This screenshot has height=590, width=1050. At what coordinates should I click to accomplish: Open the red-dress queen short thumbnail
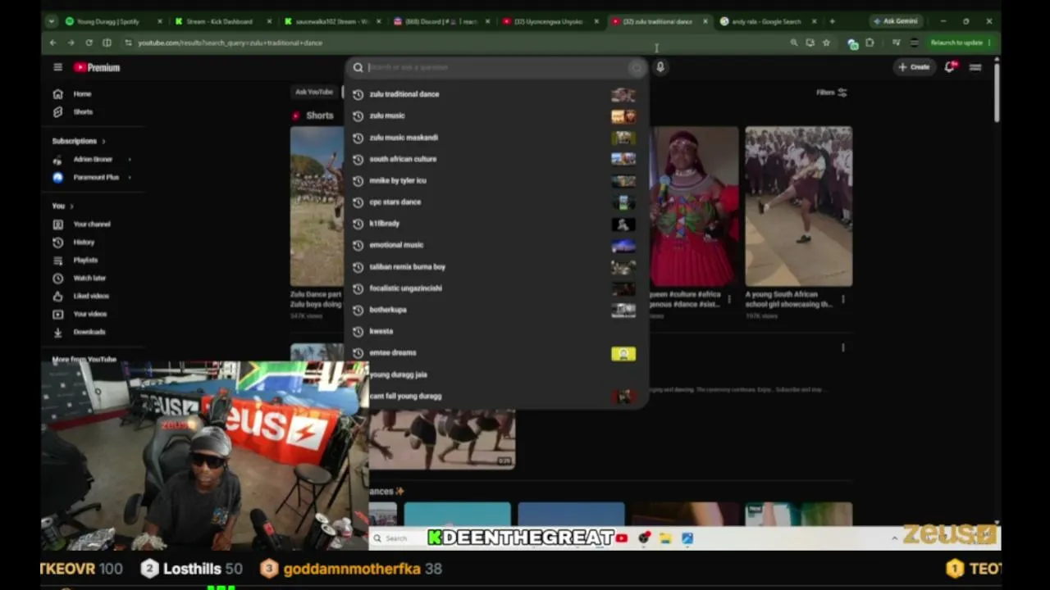(x=694, y=206)
